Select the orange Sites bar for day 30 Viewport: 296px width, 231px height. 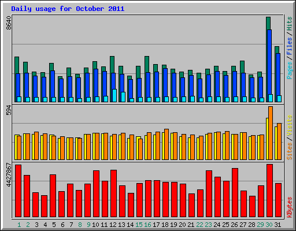point(271,133)
